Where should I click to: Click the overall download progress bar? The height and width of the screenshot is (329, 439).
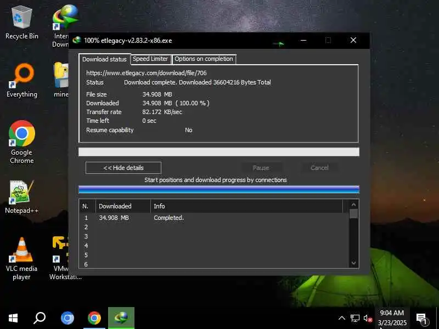[x=219, y=152]
